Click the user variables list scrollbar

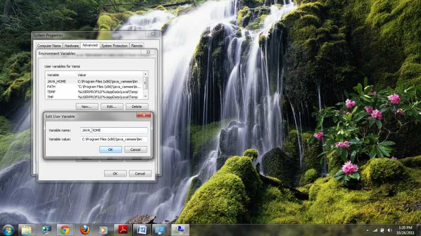coord(146,85)
